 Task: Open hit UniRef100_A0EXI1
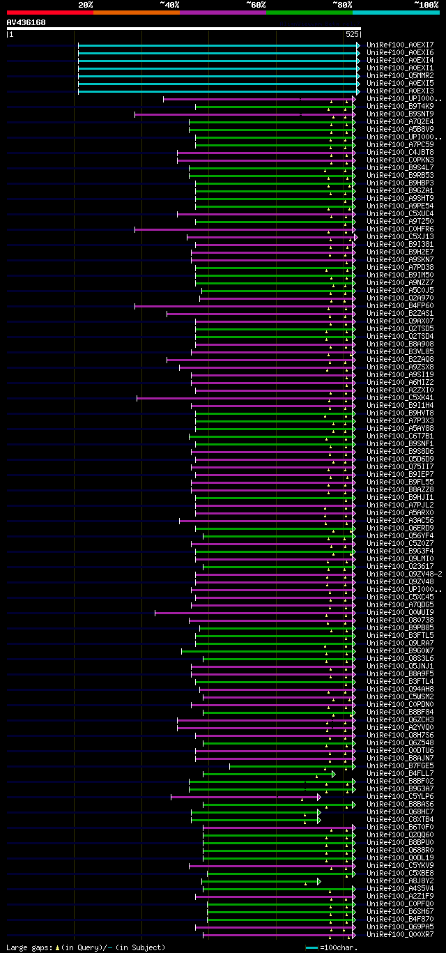400,68
